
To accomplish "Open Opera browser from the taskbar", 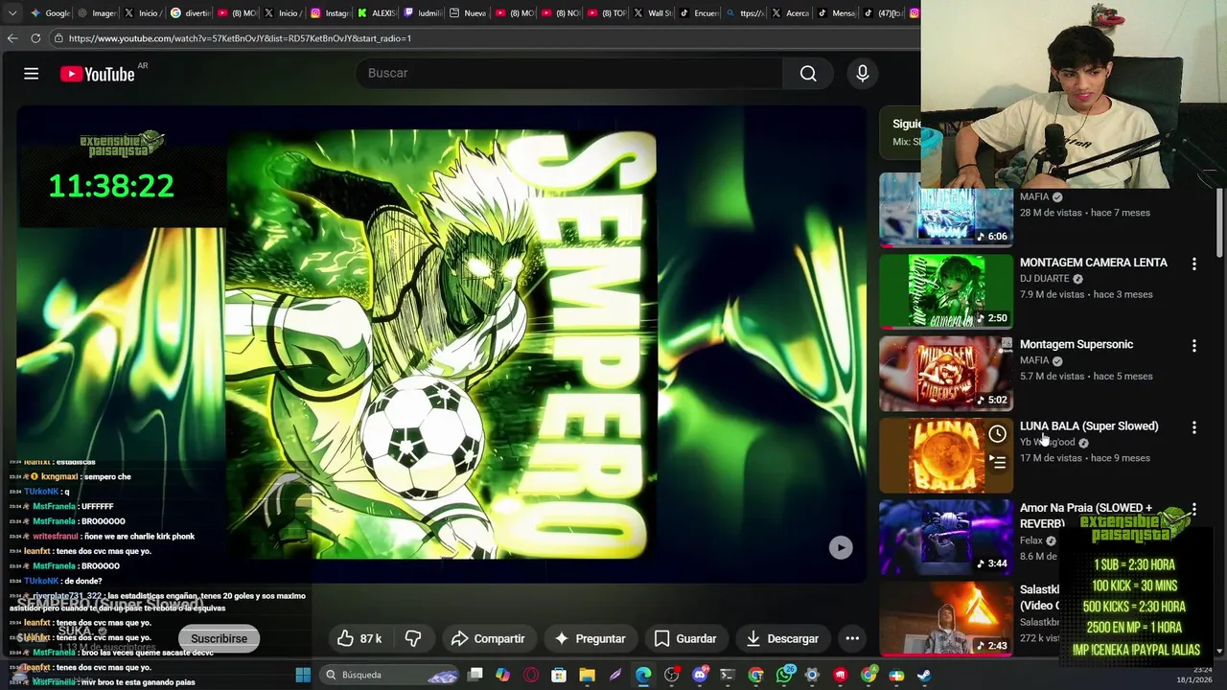I will coord(530,675).
